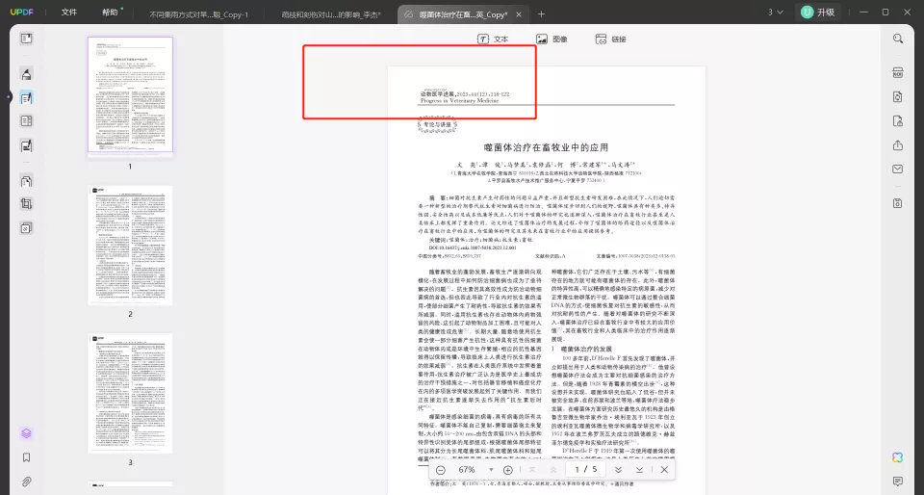924x495 pixels.
Task: Open the Protect PDF lock icon
Action: pyautogui.click(x=897, y=121)
